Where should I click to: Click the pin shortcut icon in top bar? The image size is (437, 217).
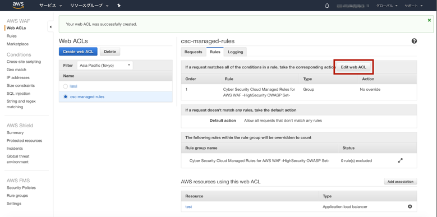[119, 6]
